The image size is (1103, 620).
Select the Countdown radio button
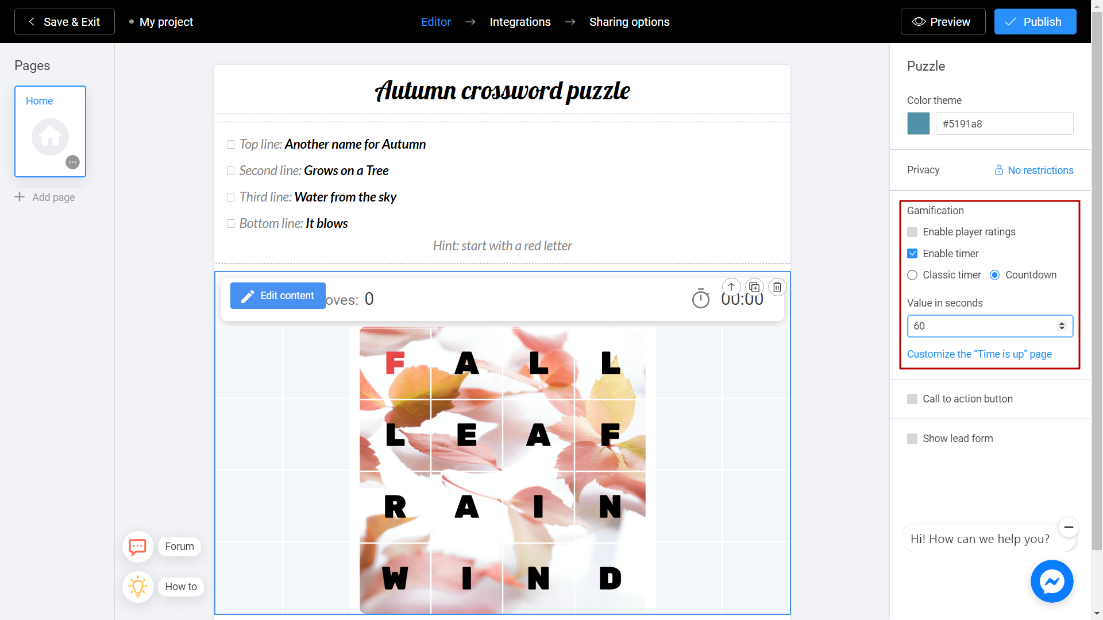[996, 275]
